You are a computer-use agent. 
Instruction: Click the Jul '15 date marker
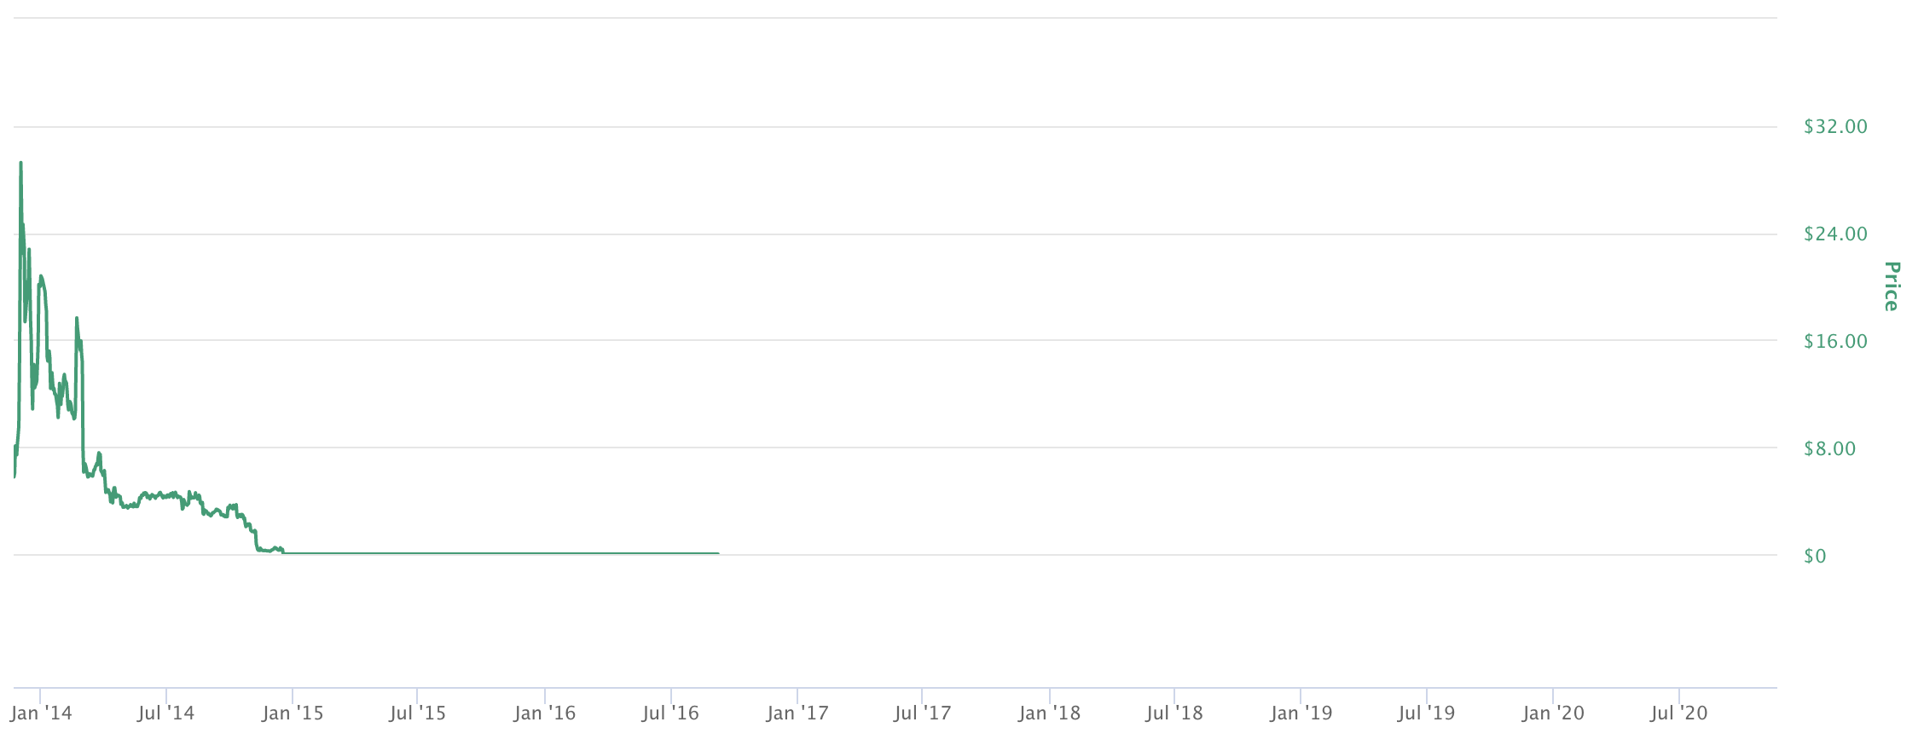pyautogui.click(x=418, y=713)
